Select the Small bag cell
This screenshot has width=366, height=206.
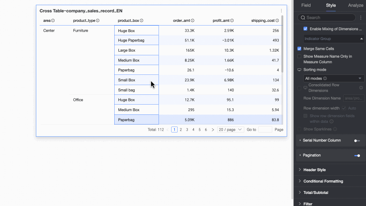pos(137,90)
